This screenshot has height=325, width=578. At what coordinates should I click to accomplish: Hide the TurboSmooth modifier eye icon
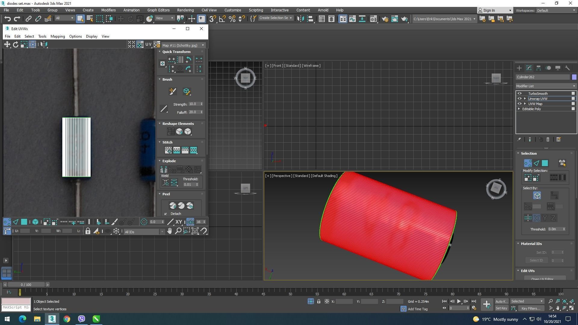[x=519, y=94]
